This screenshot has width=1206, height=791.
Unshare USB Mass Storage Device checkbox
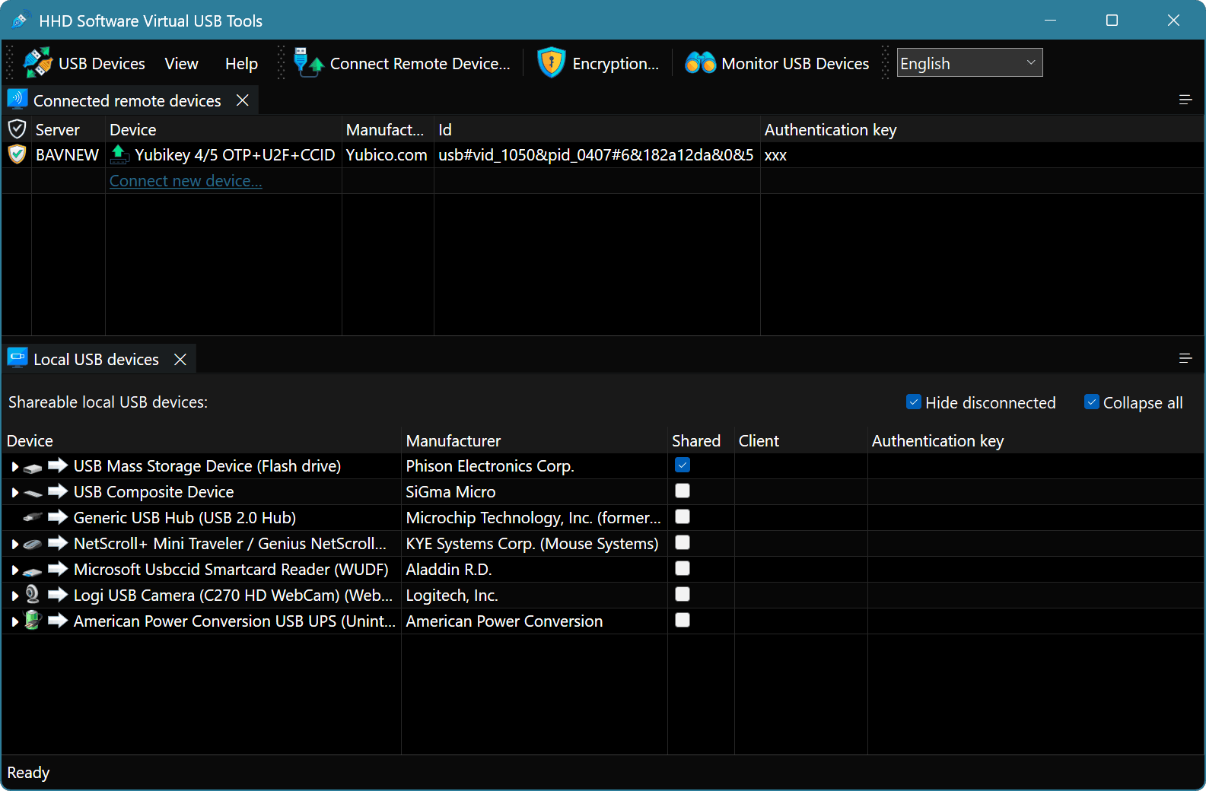tap(683, 465)
